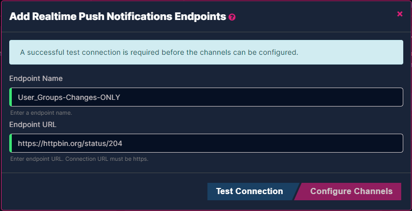The width and height of the screenshot is (412, 211).
Task: Focus the Endpoint URL input field
Action: 206,143
